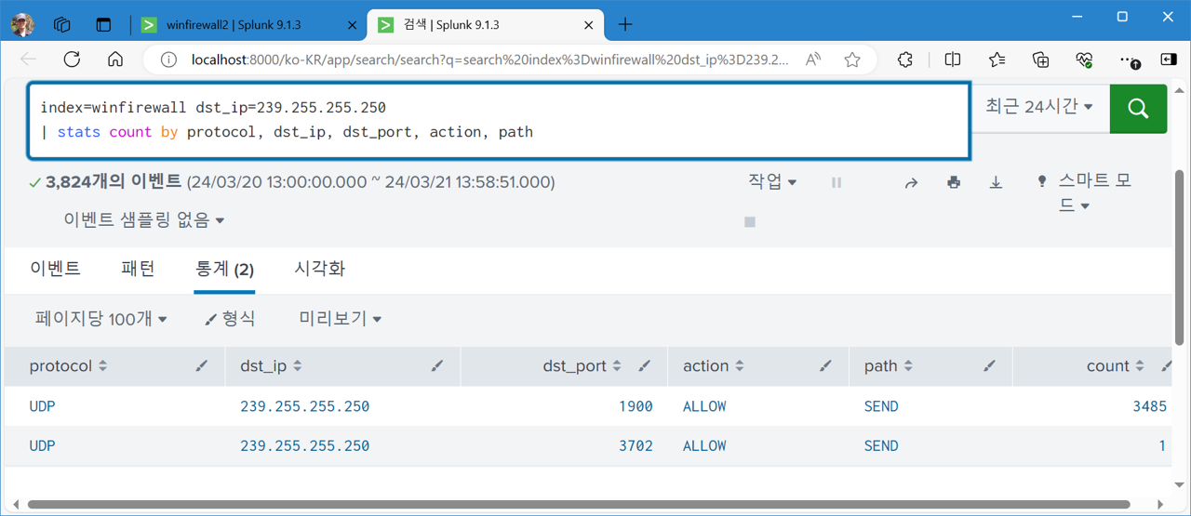Sort by action column header
Screen dimensions: 1191x516
714,366
